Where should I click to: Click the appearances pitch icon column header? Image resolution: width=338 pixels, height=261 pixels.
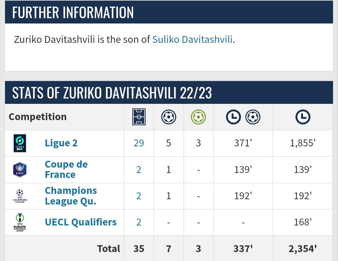(x=139, y=117)
